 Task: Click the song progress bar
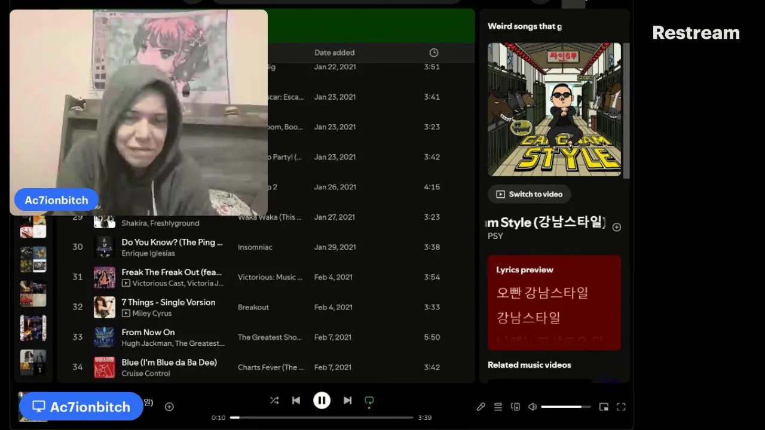[x=322, y=417]
